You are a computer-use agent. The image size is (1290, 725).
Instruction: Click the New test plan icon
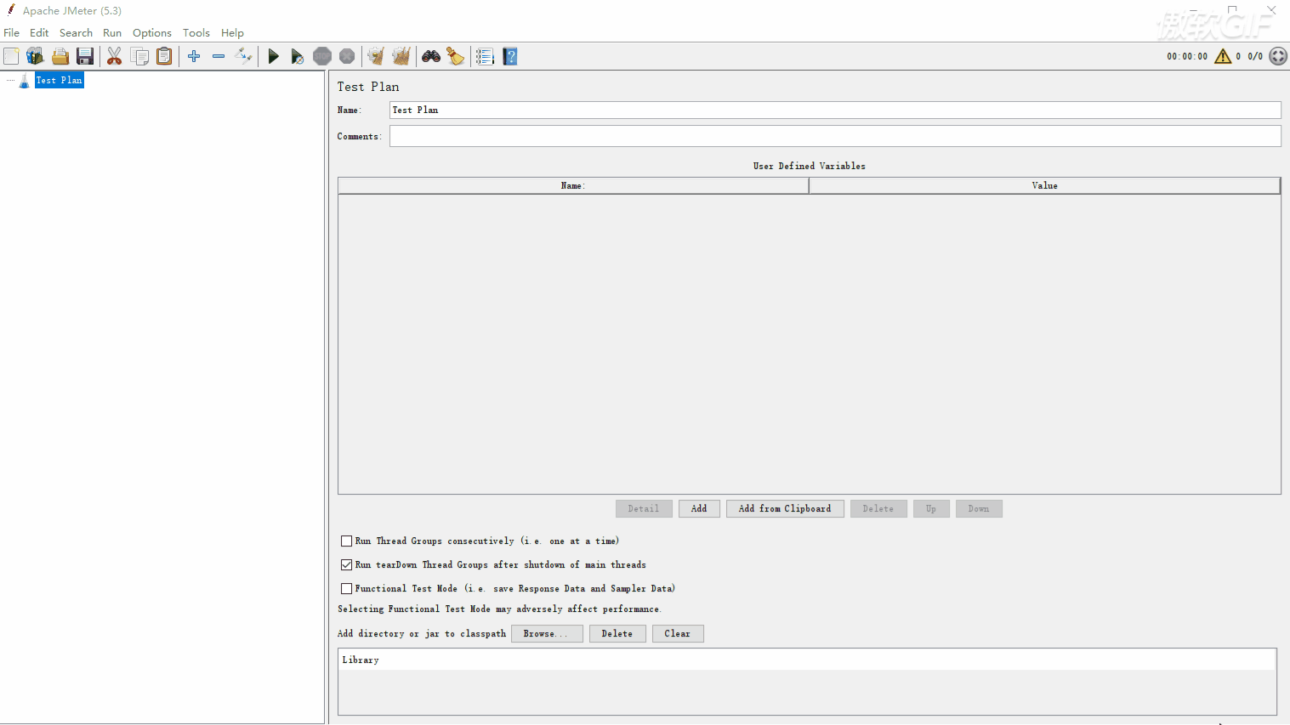pos(11,56)
